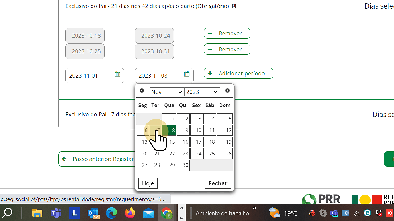Close calendar with Fechar button
Viewport: 394px width, 221px height.
click(x=218, y=183)
